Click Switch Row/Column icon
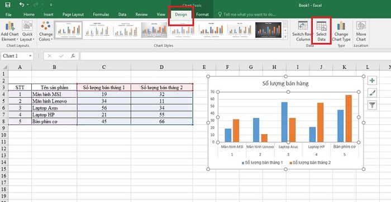This screenshot has height=202, width=391. point(303,26)
